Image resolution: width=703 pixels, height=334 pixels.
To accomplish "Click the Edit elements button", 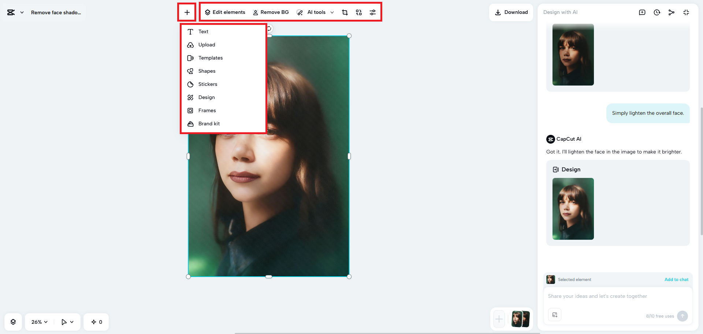I will coord(225,12).
